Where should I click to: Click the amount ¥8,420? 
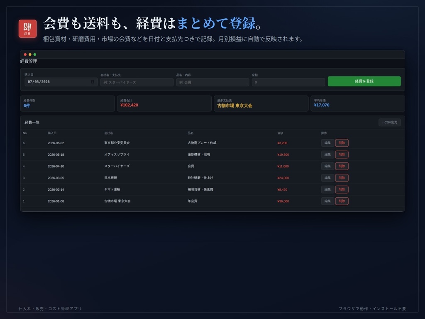[282, 189]
